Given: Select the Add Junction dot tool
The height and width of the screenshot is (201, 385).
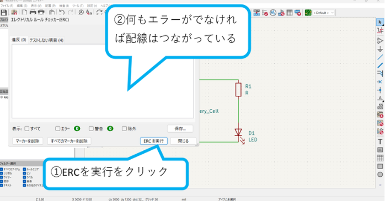Looking at the screenshot, I should (x=380, y=90).
